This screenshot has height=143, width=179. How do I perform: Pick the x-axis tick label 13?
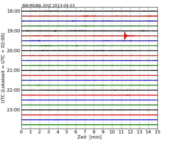pyautogui.click(x=139, y=132)
